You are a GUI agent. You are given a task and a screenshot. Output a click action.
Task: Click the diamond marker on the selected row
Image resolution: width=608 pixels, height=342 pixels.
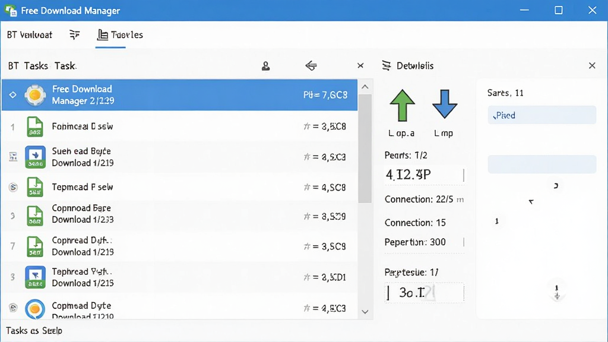pyautogui.click(x=13, y=94)
